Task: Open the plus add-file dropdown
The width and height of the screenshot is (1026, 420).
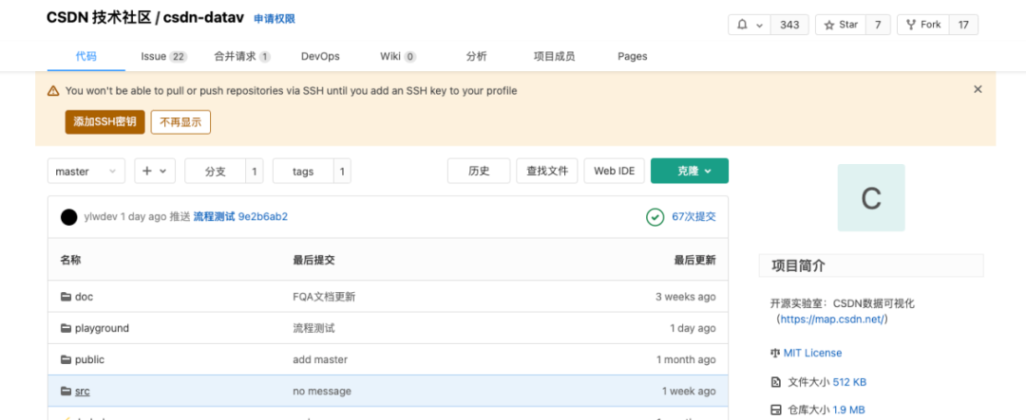Action: 155,172
